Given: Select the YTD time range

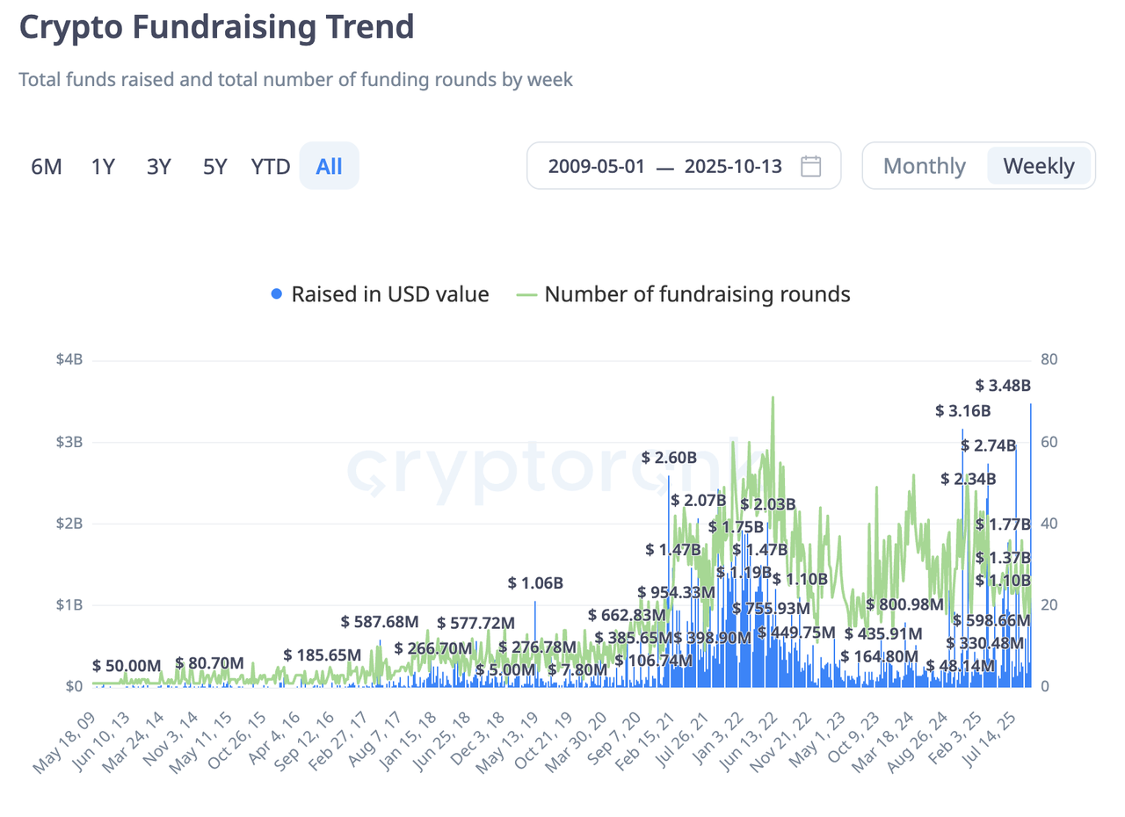Looking at the screenshot, I should (x=270, y=166).
